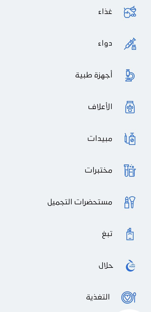Choose the pesticide sprayer icon
Viewport: 151px width, 312px height.
tap(130, 139)
